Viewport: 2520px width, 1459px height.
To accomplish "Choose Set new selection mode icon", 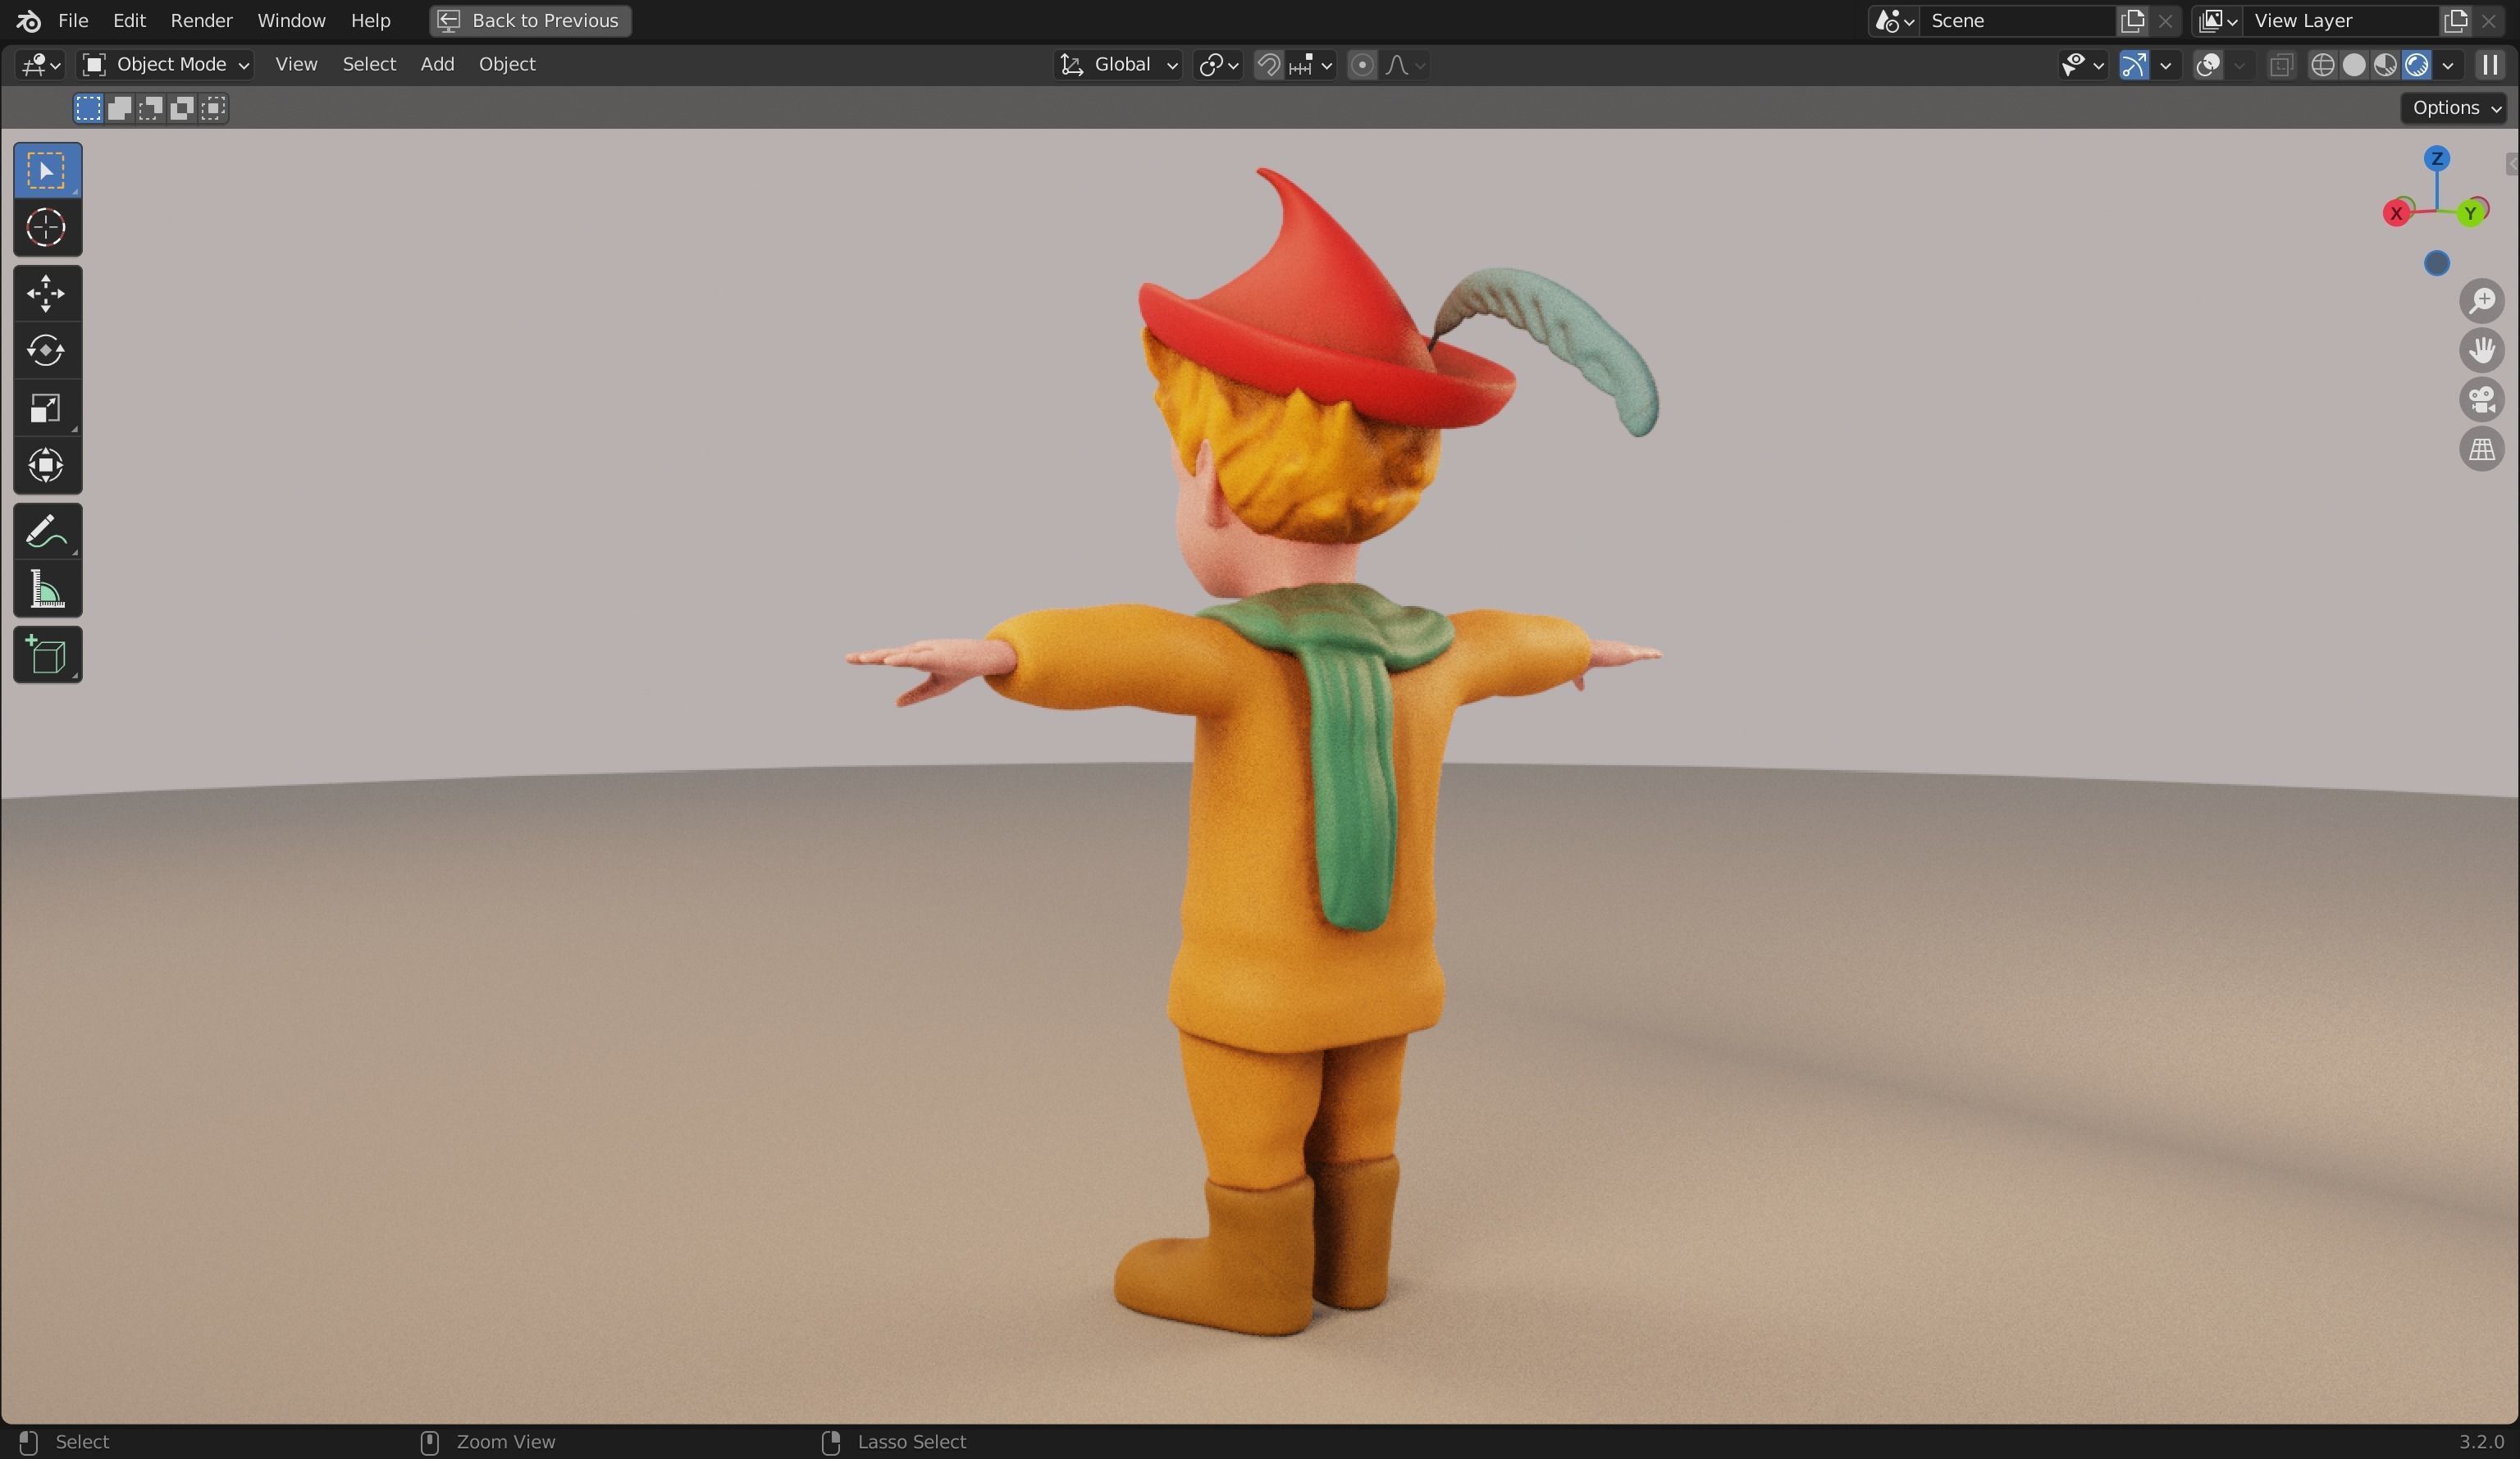I will click(x=89, y=108).
